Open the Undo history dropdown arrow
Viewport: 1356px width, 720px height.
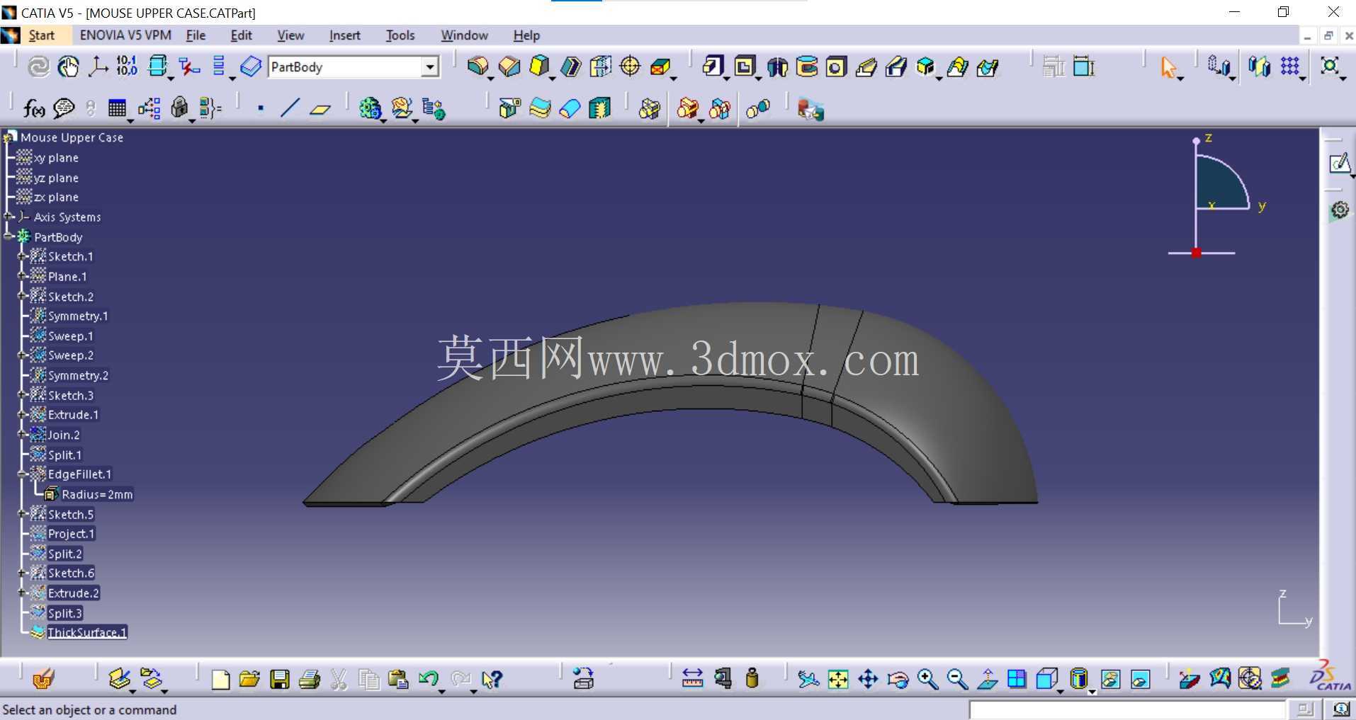click(x=441, y=690)
